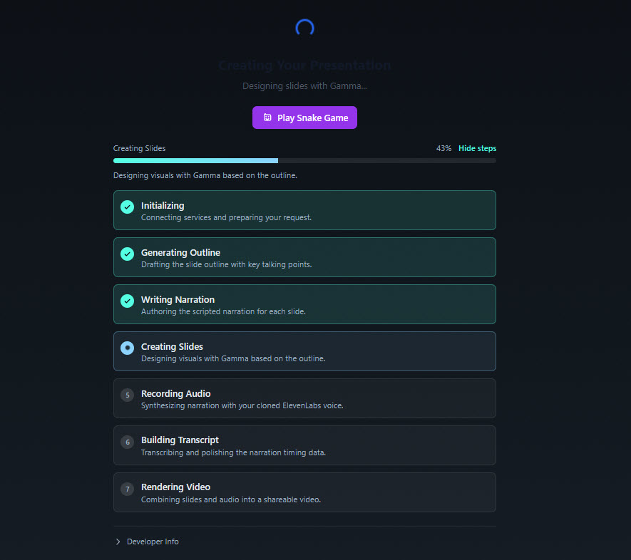Click the number 6 Building Transcript badge
The height and width of the screenshot is (560, 631).
(127, 442)
